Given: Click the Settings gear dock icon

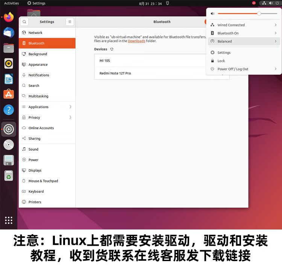Looking at the screenshot, I should (9, 129).
